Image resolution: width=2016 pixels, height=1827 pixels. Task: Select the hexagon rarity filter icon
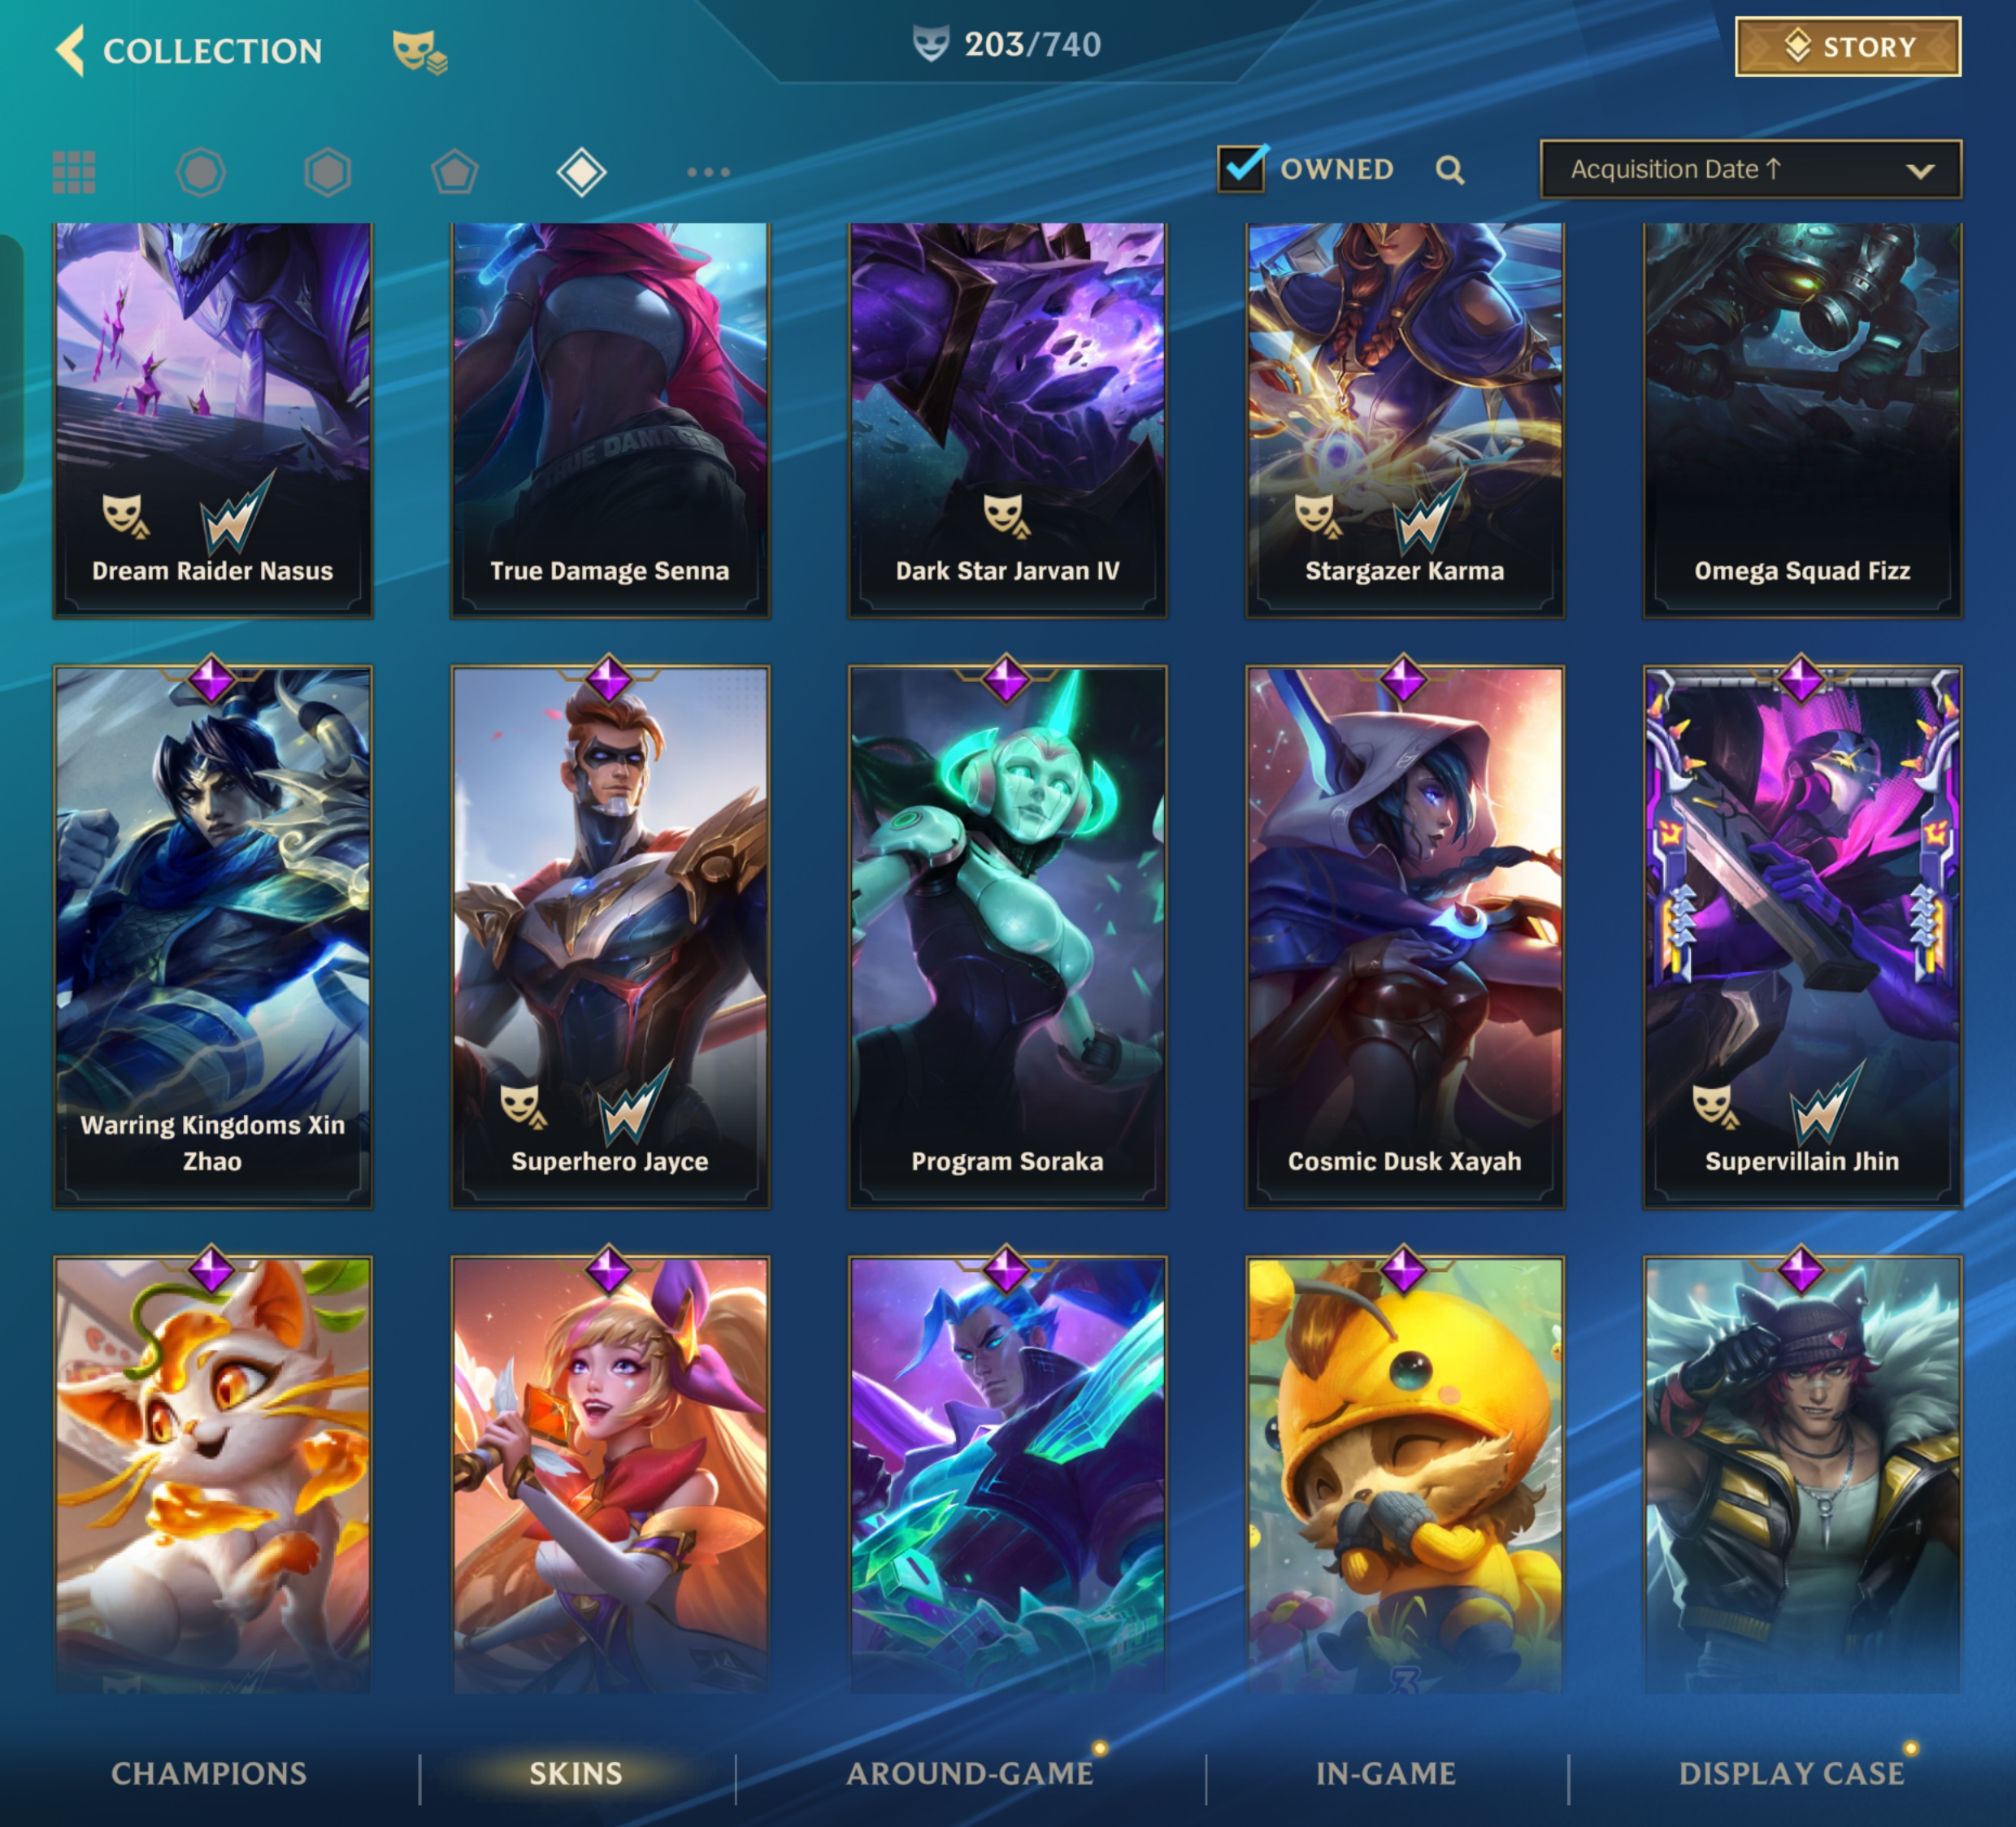point(328,172)
